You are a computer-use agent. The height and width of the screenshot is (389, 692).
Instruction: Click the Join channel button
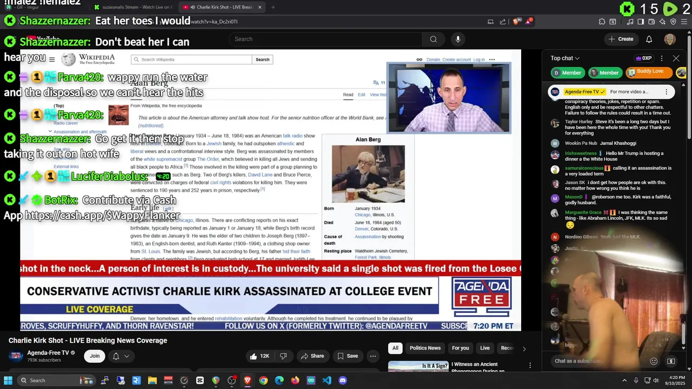(x=95, y=356)
